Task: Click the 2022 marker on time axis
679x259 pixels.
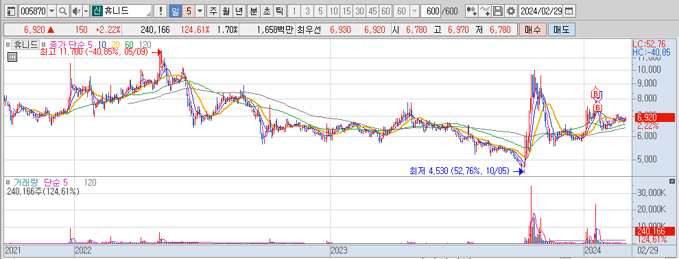Action: (83, 250)
